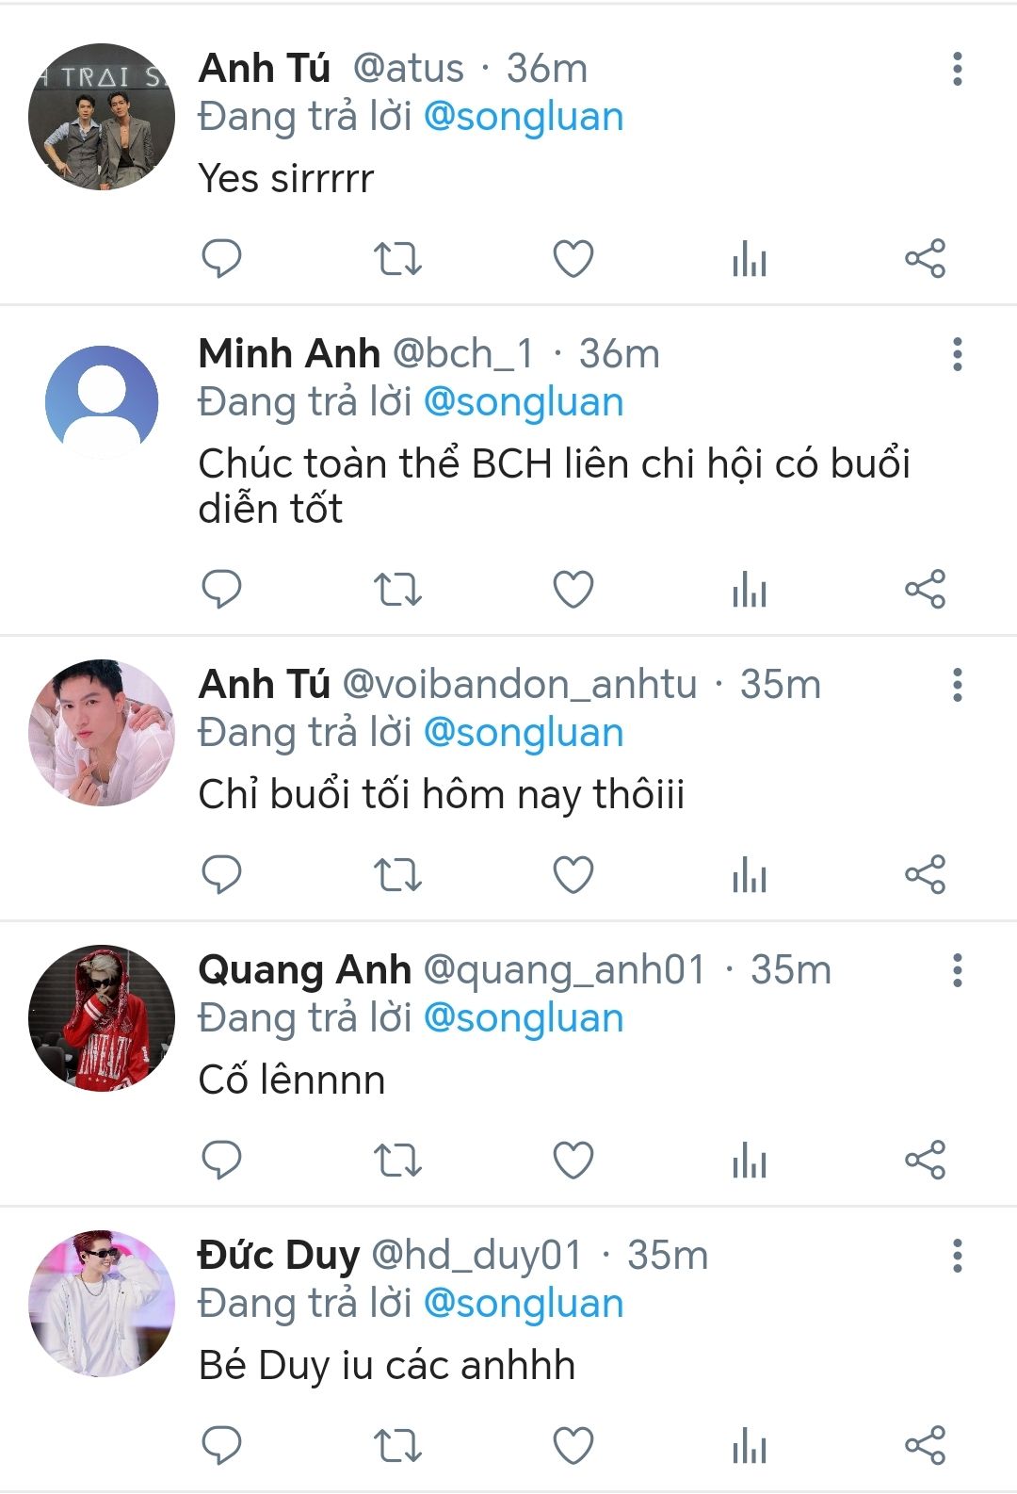Open more options menu on Minh Anh's reply
Viewport: 1017px width, 1494px height.
[958, 354]
